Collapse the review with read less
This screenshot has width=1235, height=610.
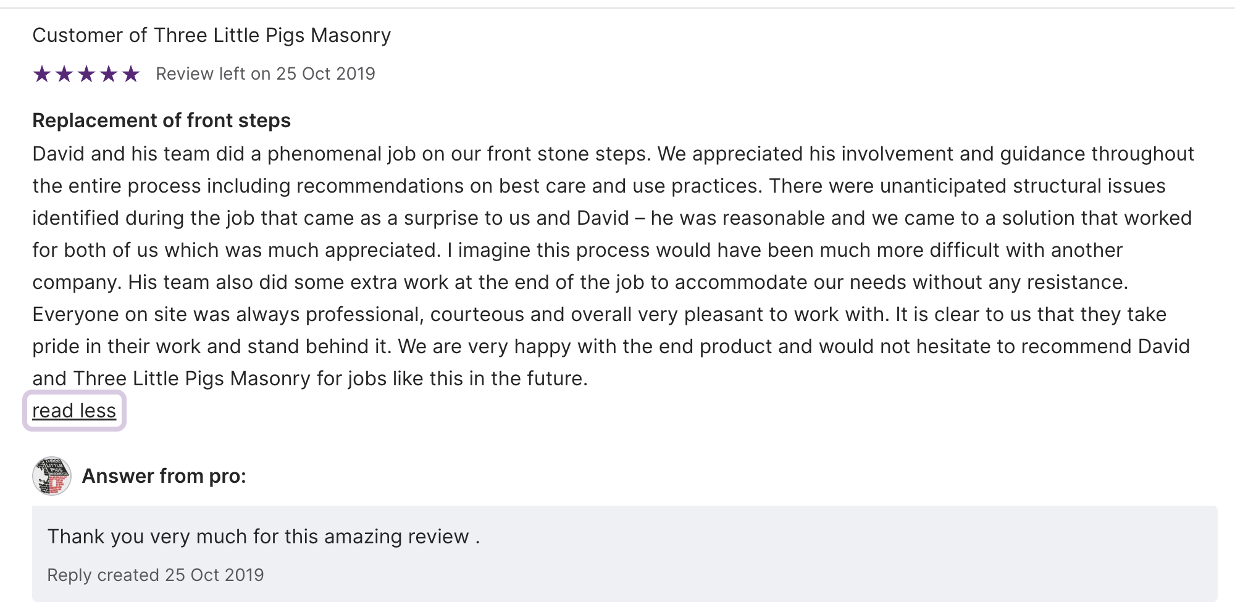click(74, 411)
